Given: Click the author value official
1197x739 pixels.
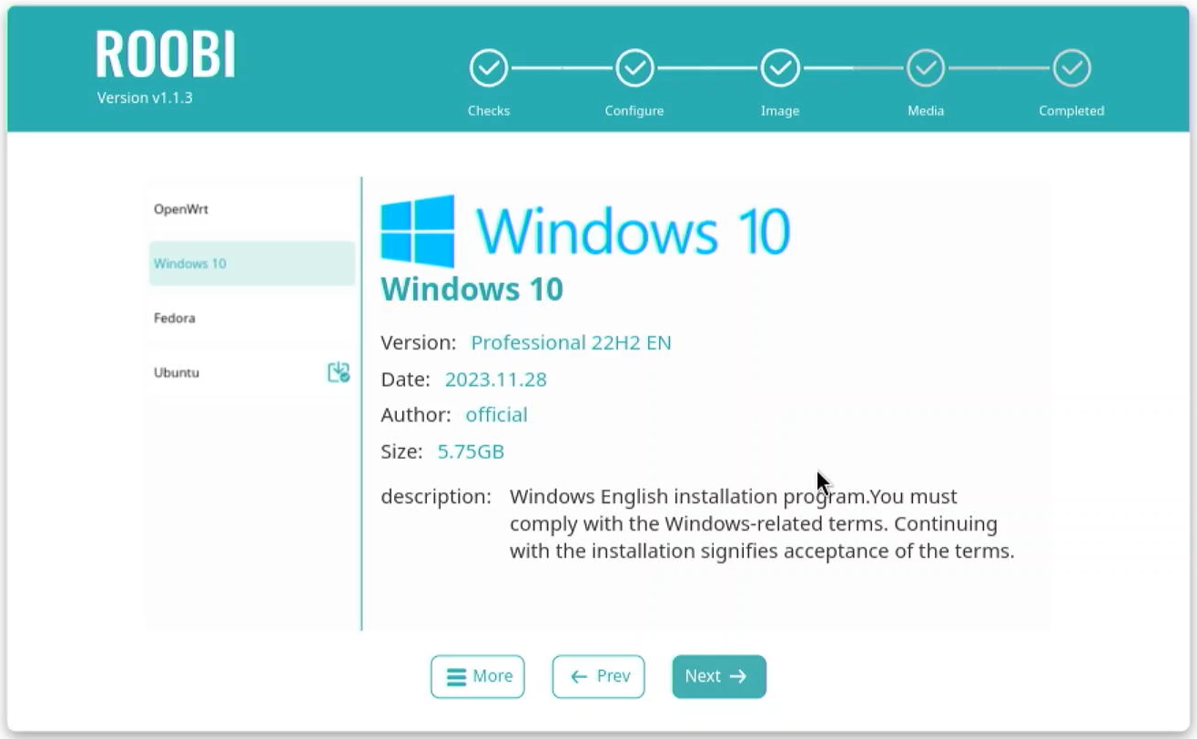Looking at the screenshot, I should (496, 415).
